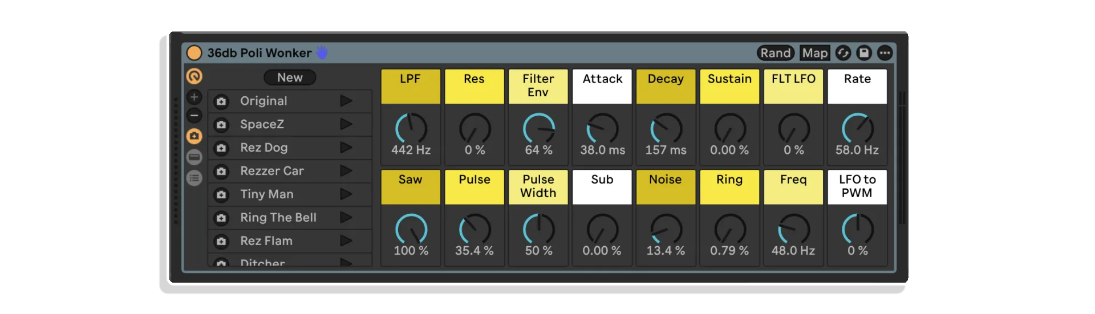Image resolution: width=1095 pixels, height=314 pixels.
Task: Click the FLT LFO macro knob
Action: point(794,128)
